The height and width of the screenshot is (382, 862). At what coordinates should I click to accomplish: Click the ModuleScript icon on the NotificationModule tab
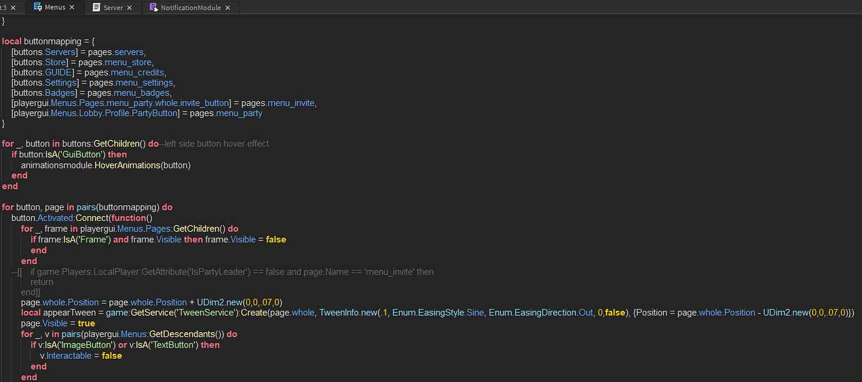pos(153,7)
